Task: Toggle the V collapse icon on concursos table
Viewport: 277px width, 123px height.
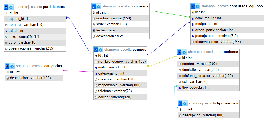Action: [94, 7]
